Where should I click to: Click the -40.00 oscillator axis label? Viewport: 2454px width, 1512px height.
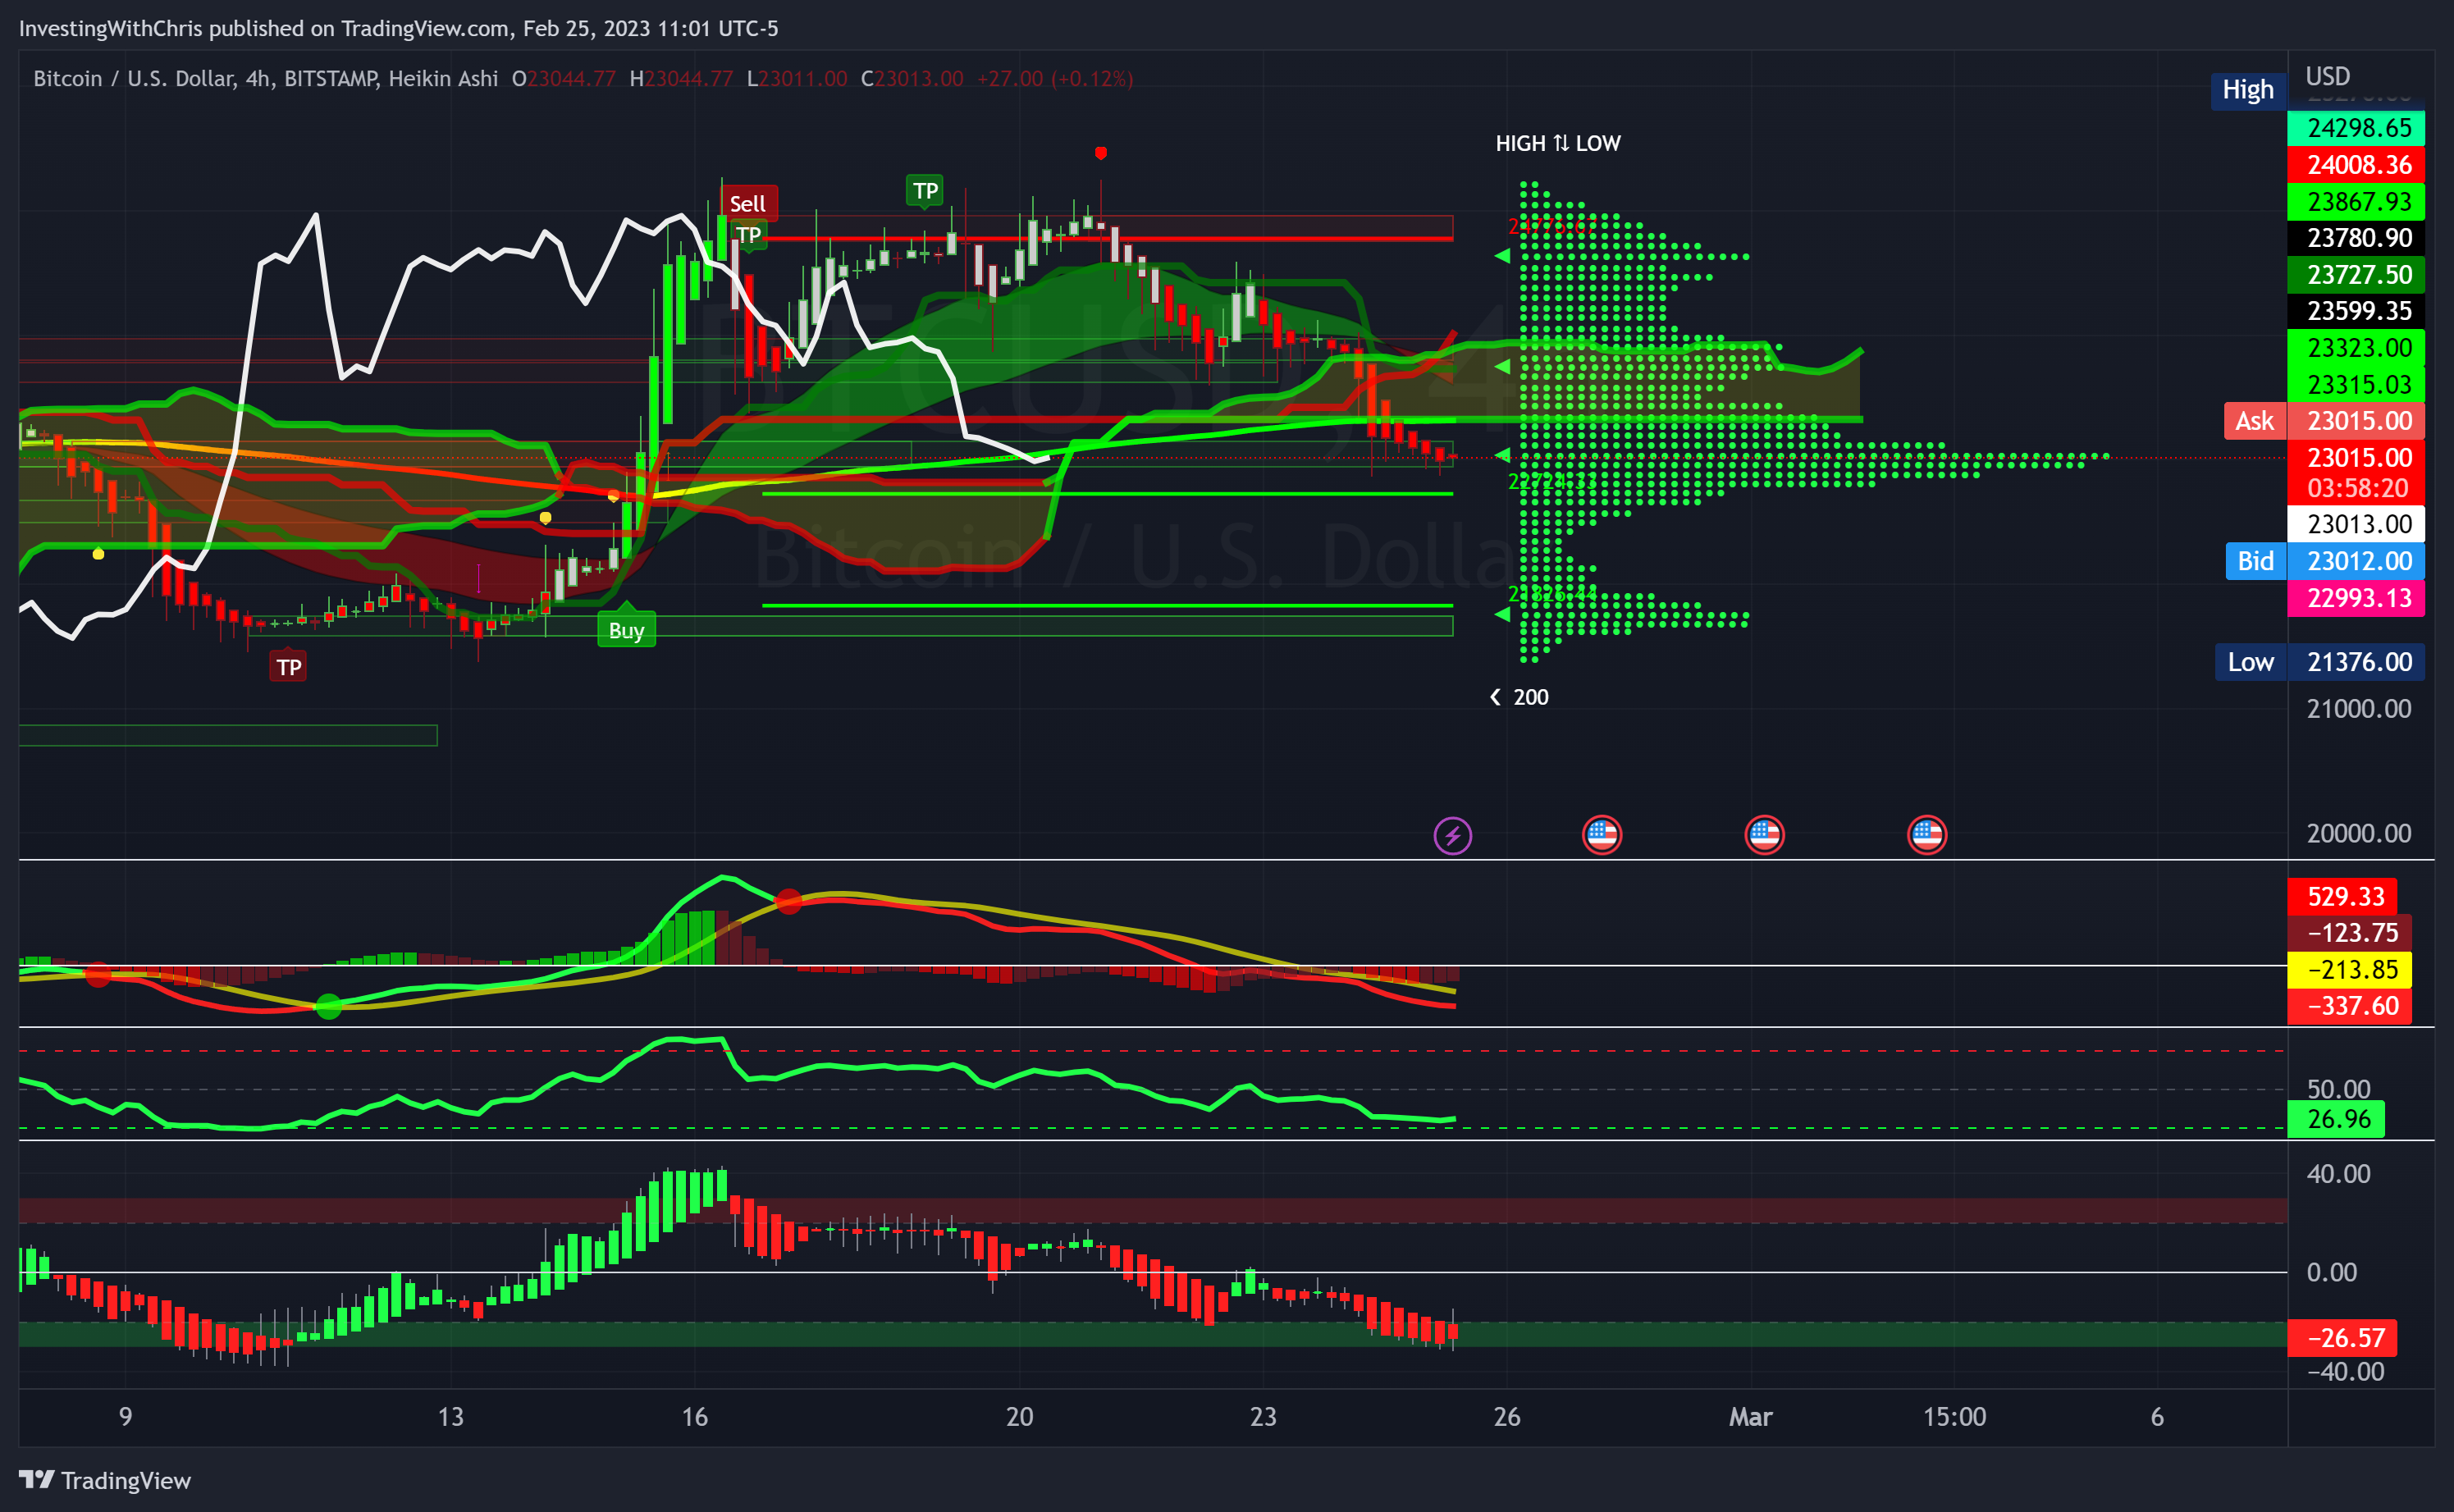(x=2344, y=1372)
